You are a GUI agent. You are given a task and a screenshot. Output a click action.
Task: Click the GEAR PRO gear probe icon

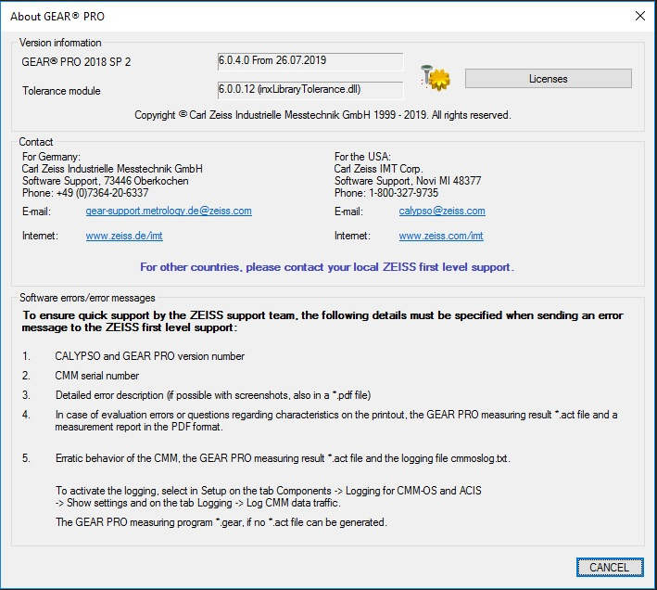coord(436,78)
